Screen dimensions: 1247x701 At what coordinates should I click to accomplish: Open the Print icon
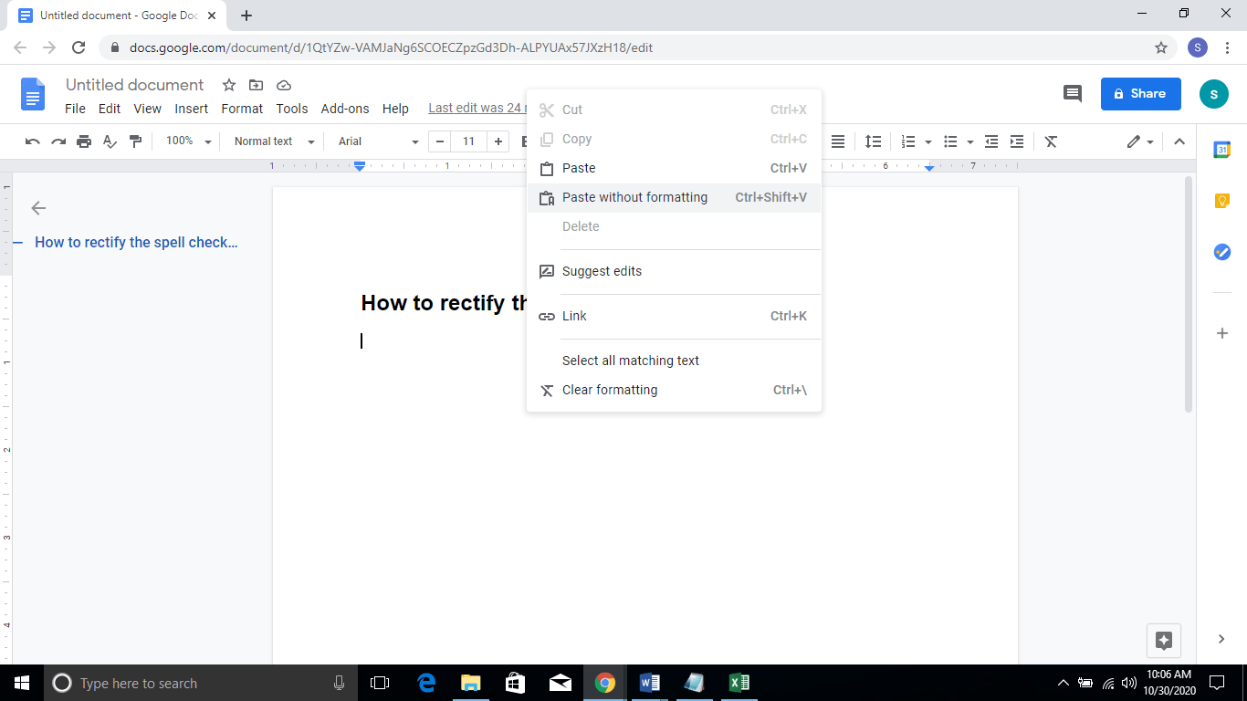coord(83,141)
